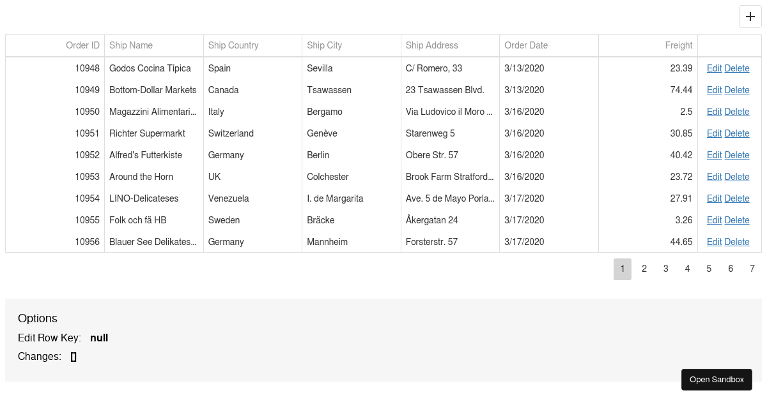This screenshot has width=767, height=402.
Task: Edit the Around the Horn order
Action: (714, 177)
